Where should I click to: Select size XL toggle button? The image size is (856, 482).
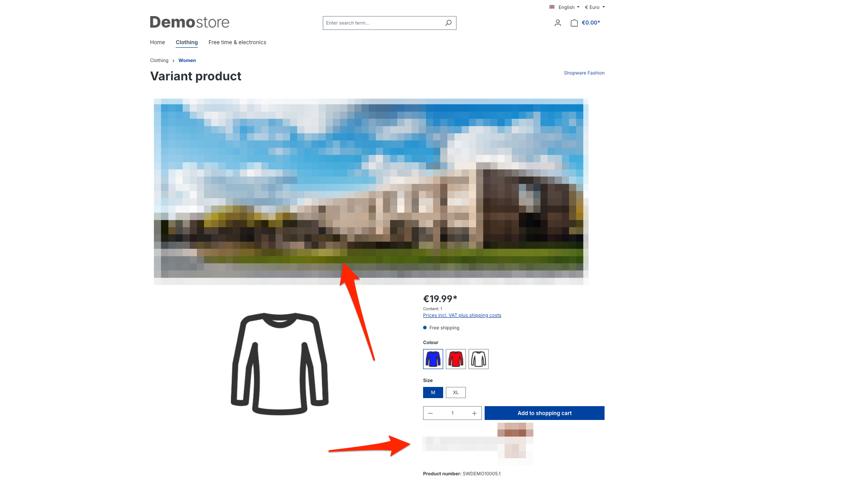tap(456, 392)
